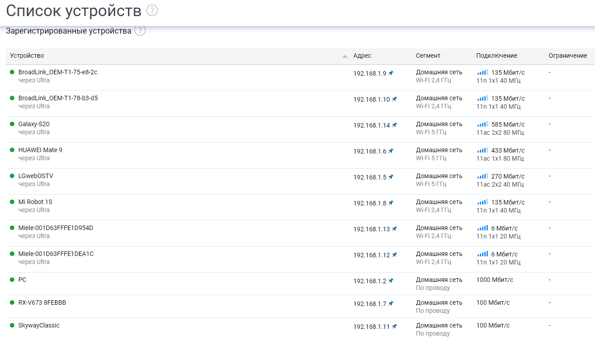Click pin icon beside address 192.168.1.14
Viewport: 610px width, 349px height.
[x=394, y=125]
